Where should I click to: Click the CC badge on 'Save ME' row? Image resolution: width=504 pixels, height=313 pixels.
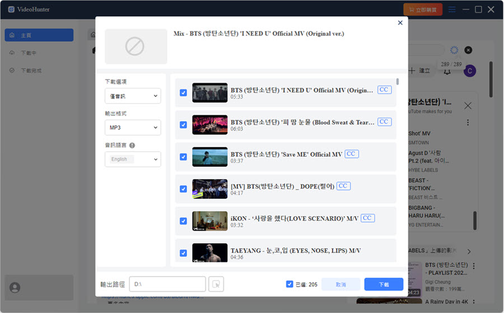(x=351, y=154)
